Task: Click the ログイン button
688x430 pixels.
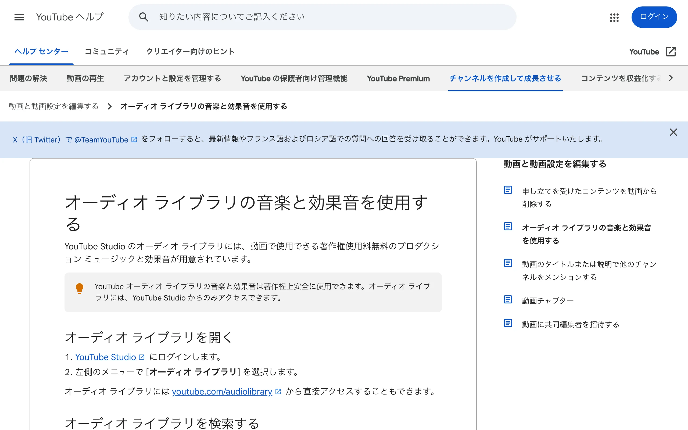Action: click(654, 17)
